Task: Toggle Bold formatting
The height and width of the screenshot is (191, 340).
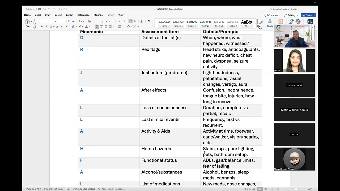Action: [x=42, y=27]
